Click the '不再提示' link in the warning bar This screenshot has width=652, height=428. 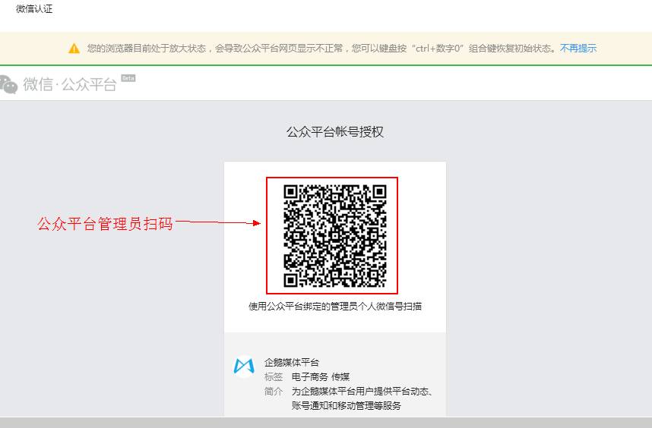pyautogui.click(x=578, y=48)
